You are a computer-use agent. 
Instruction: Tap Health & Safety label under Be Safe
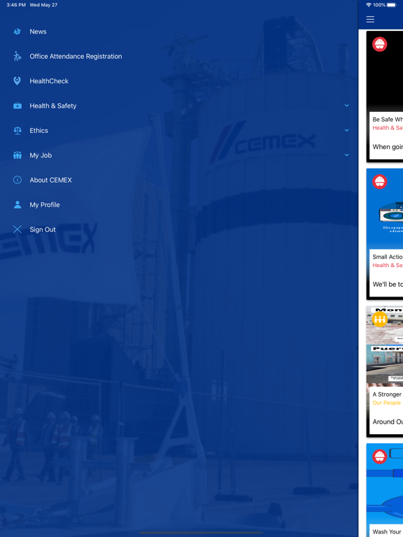[388, 128]
